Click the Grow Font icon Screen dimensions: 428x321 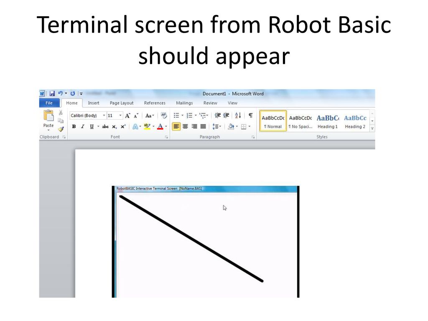(127, 116)
